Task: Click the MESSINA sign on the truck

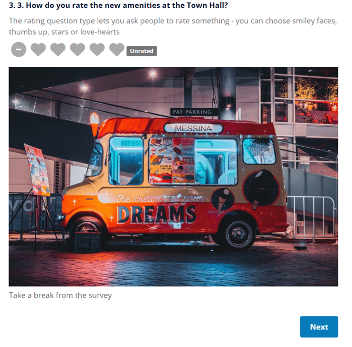Action: click(193, 128)
